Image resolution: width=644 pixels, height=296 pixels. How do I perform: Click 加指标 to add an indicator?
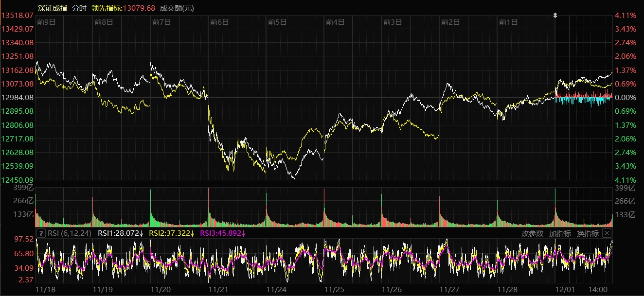[x=560, y=233]
